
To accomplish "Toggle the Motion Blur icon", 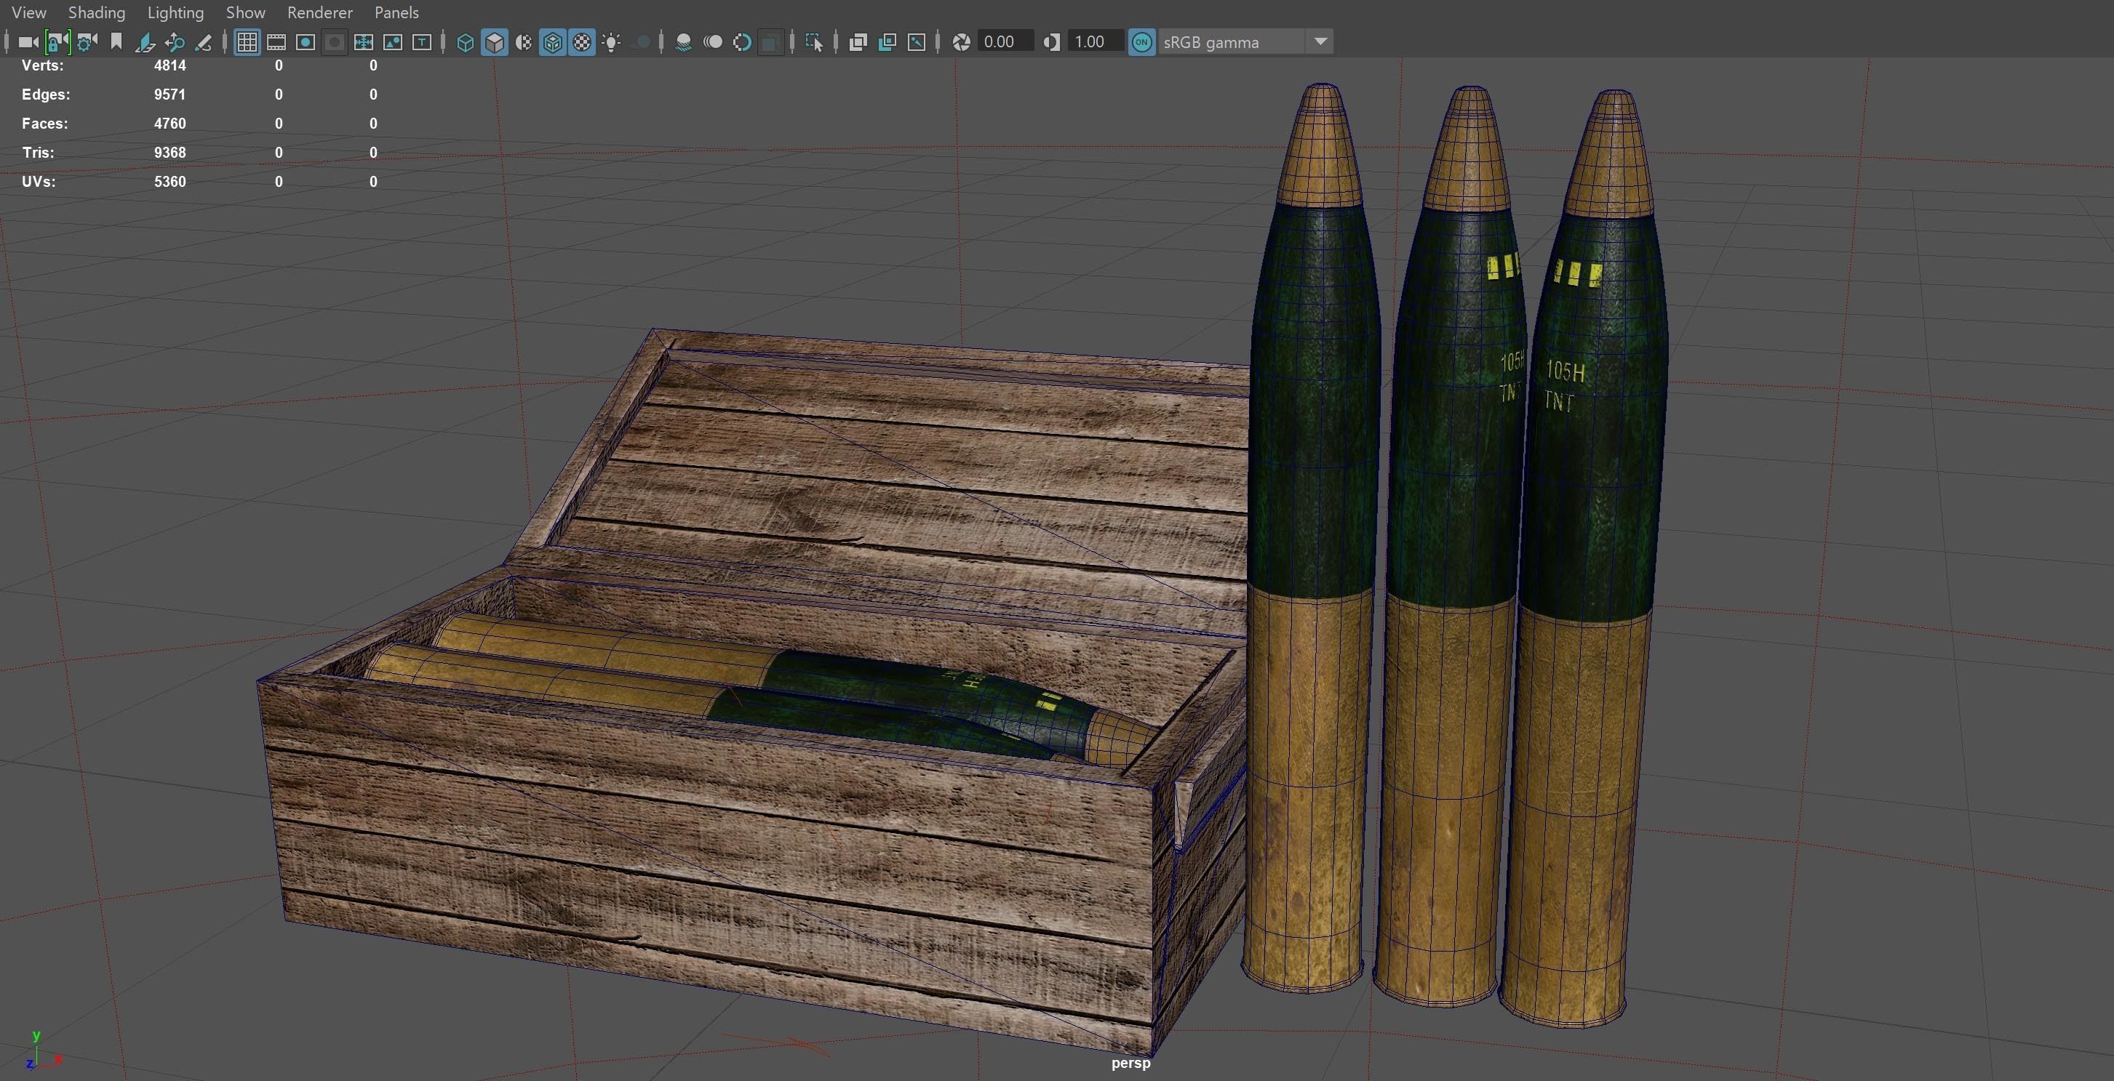I will coord(713,42).
